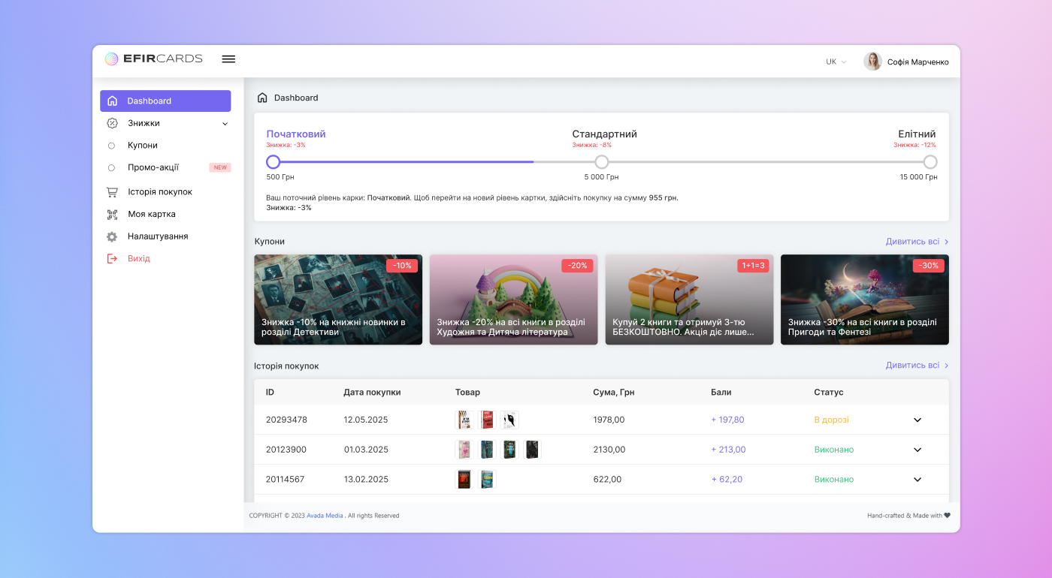Click the Моя картка card icon
Image resolution: width=1052 pixels, height=578 pixels.
coord(113,214)
